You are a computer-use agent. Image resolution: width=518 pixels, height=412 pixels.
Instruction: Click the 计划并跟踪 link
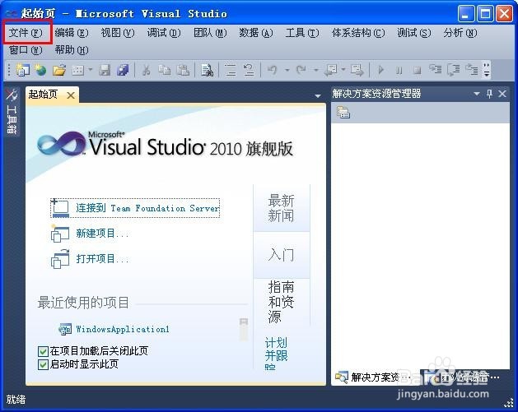[276, 354]
